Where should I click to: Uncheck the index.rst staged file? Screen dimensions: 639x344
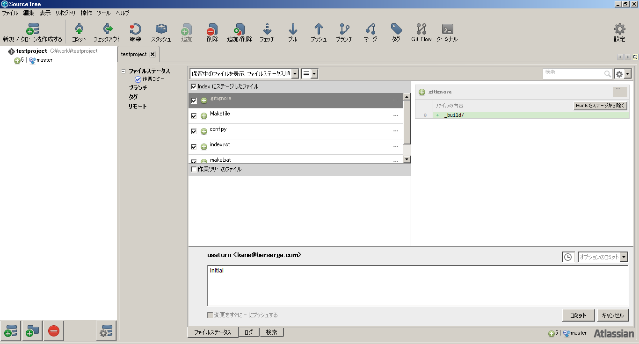pyautogui.click(x=194, y=147)
